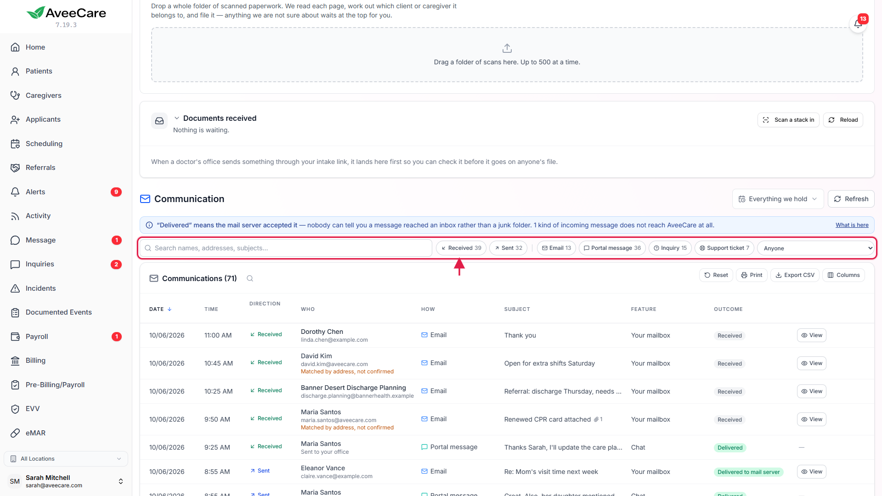
Task: Open the Anyone dropdown filter
Action: [x=815, y=248]
